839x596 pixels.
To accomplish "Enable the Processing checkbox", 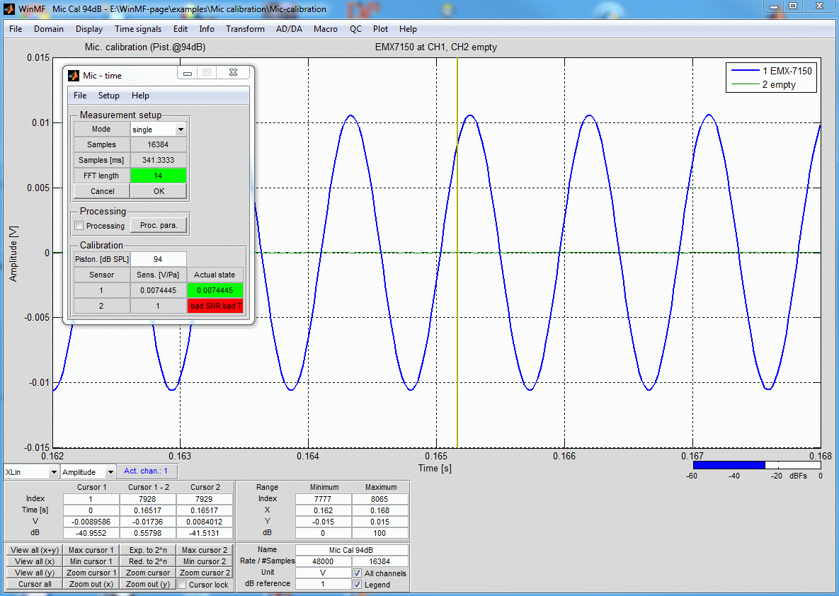I will pyautogui.click(x=80, y=226).
